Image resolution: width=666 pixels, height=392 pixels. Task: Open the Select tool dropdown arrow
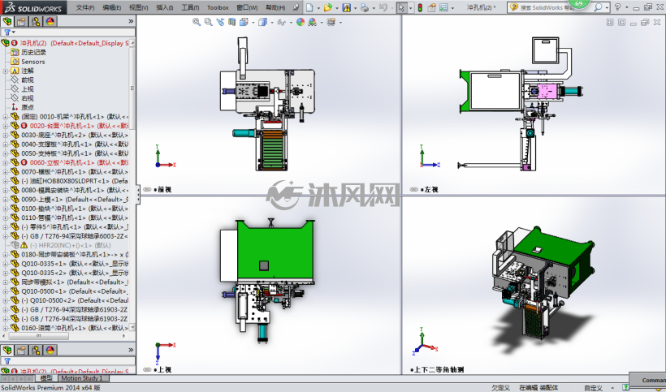411,7
